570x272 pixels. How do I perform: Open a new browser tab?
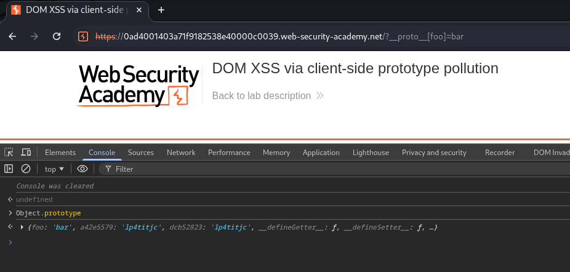161,10
